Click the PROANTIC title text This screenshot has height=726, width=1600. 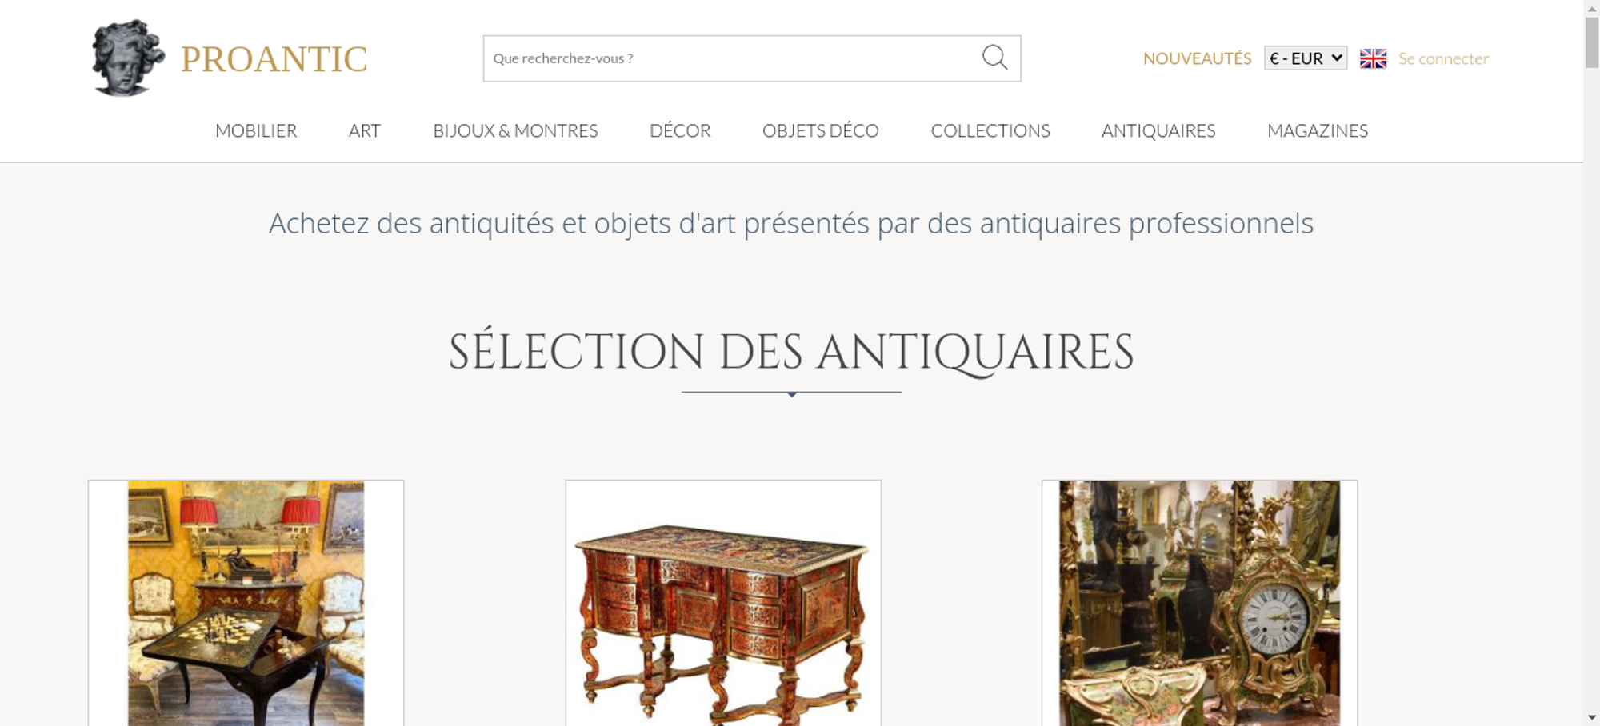(274, 59)
